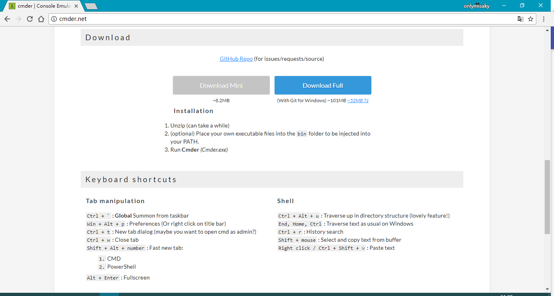Screen dimensions: 554x296
Task: Click the Download section heading
Action: click(108, 37)
